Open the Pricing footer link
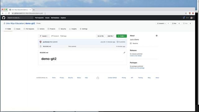The width and height of the screenshot is (199, 112). tap(124, 78)
